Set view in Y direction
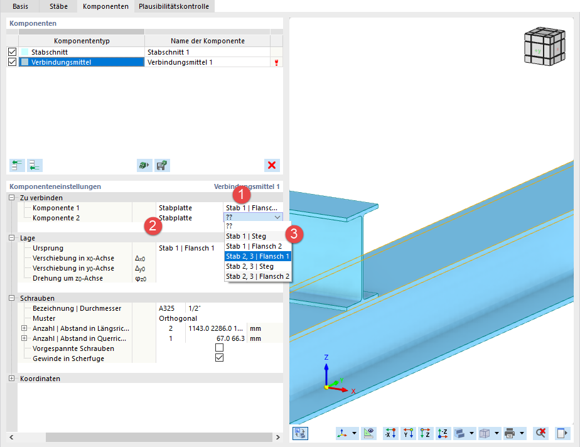This screenshot has width=580, height=447. tap(409, 433)
